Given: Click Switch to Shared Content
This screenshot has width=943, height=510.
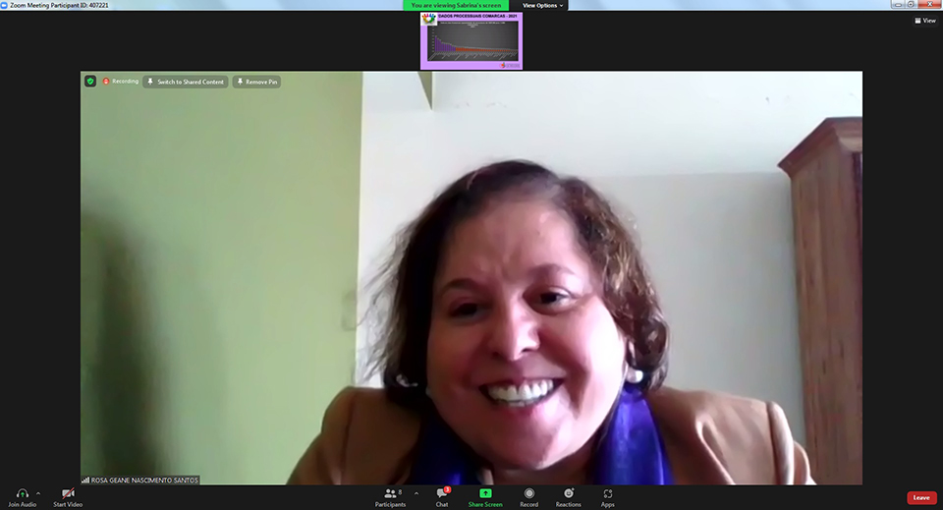Looking at the screenshot, I should (186, 82).
